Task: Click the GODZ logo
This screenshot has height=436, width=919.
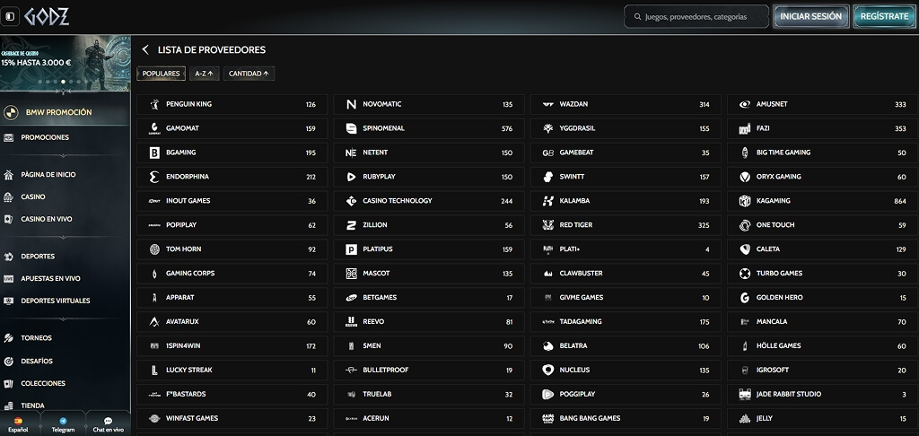Action: tap(47, 16)
